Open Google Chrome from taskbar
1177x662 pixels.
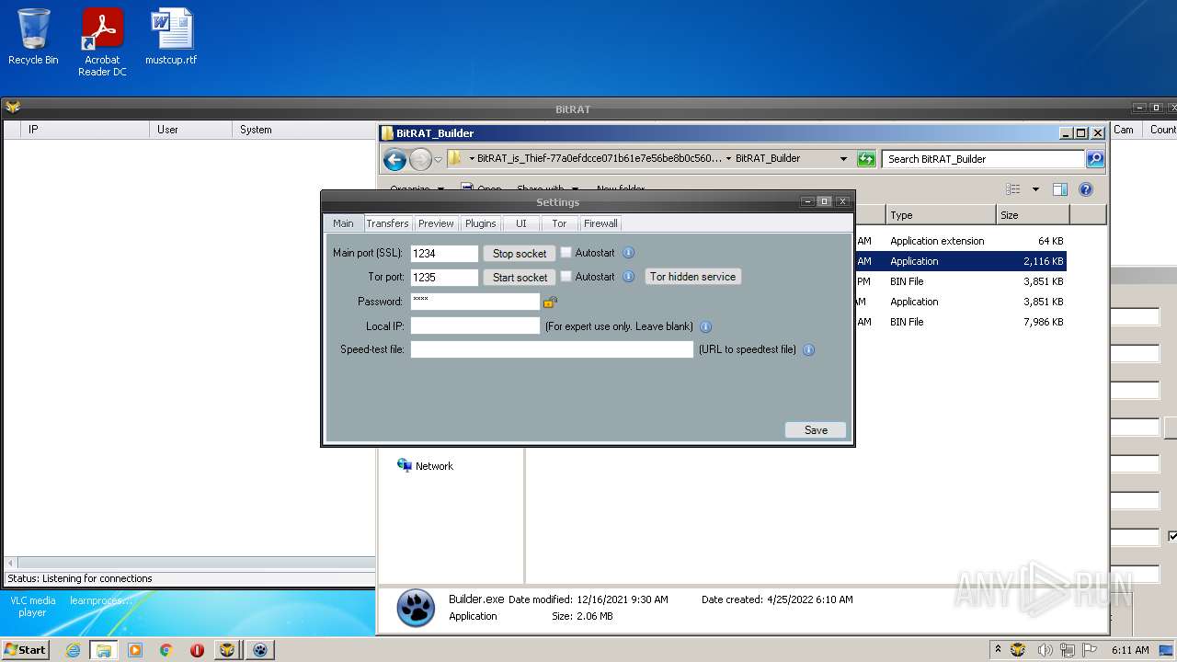click(166, 650)
